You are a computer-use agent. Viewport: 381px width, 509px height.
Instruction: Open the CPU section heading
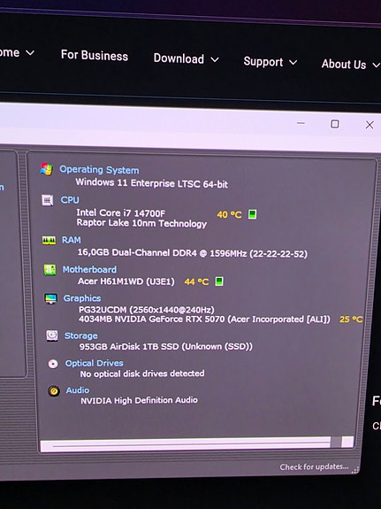pyautogui.click(x=70, y=200)
